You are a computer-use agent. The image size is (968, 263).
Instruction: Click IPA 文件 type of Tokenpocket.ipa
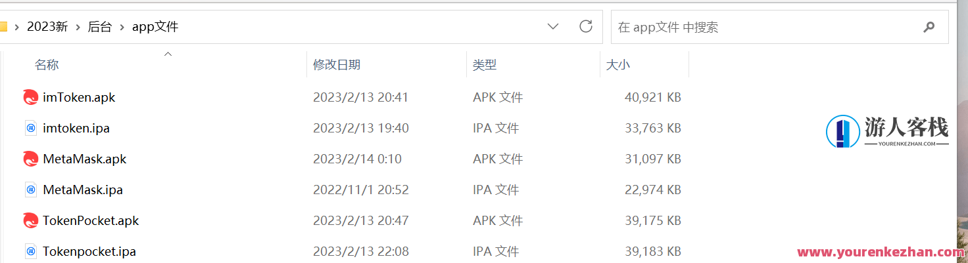[x=496, y=251]
